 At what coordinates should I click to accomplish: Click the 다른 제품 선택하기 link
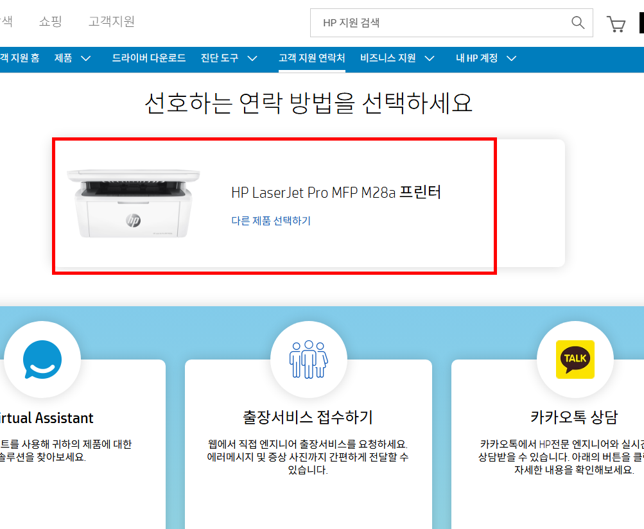tap(270, 220)
